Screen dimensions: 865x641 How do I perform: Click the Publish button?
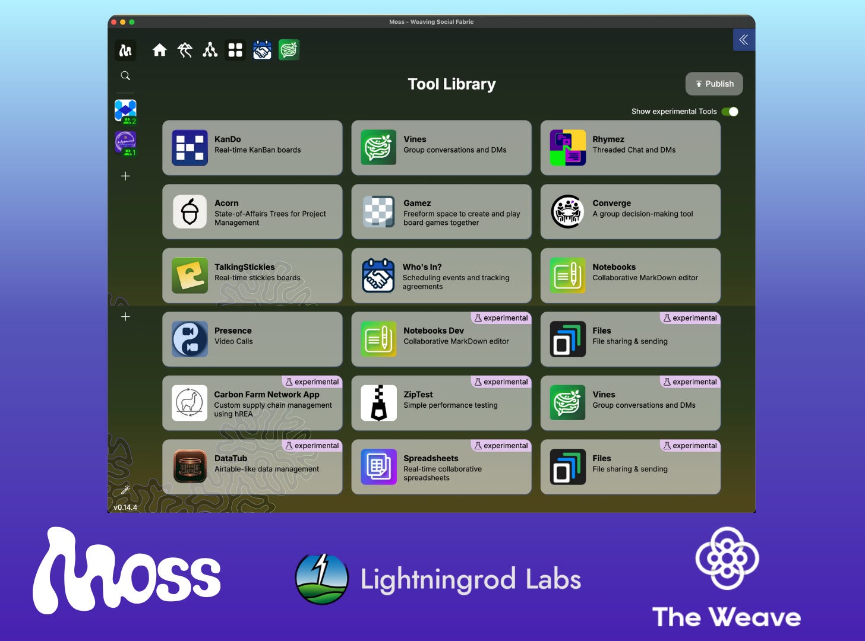click(714, 84)
